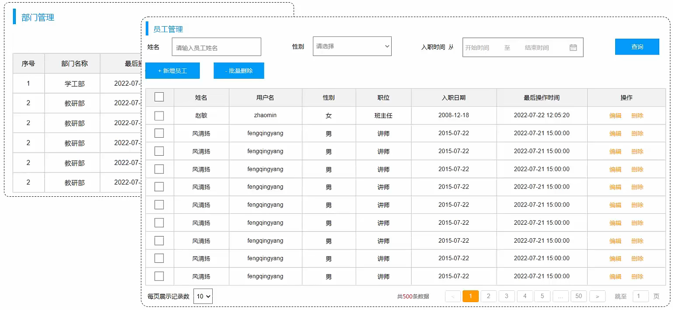Go to page 2 in pagination
This screenshot has height=310, width=673.
488,296
